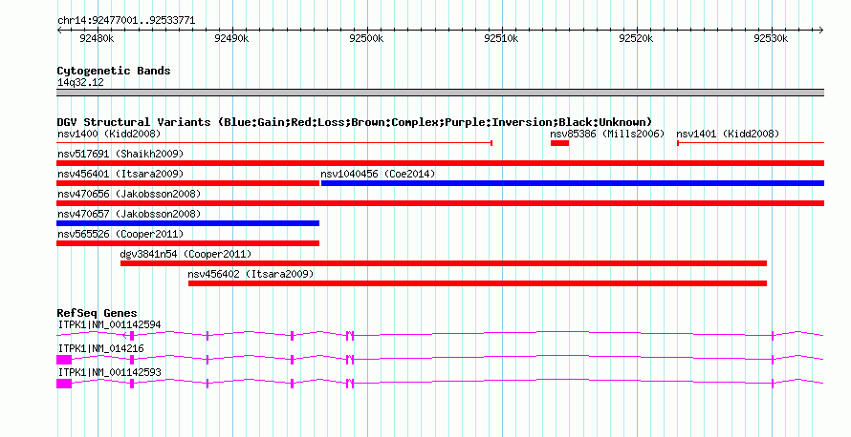851x437 pixels.
Task: Click the 92480k ruler tick label
Action: coord(97,38)
